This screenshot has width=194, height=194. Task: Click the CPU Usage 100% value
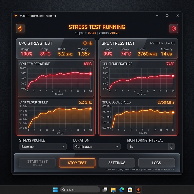[x=27, y=54]
